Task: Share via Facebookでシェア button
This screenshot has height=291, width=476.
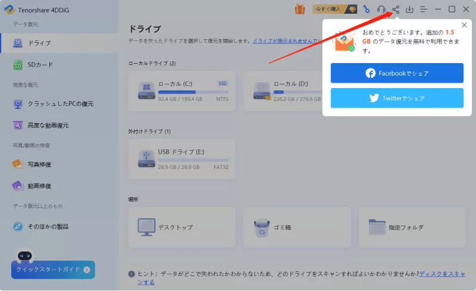Action: click(397, 73)
